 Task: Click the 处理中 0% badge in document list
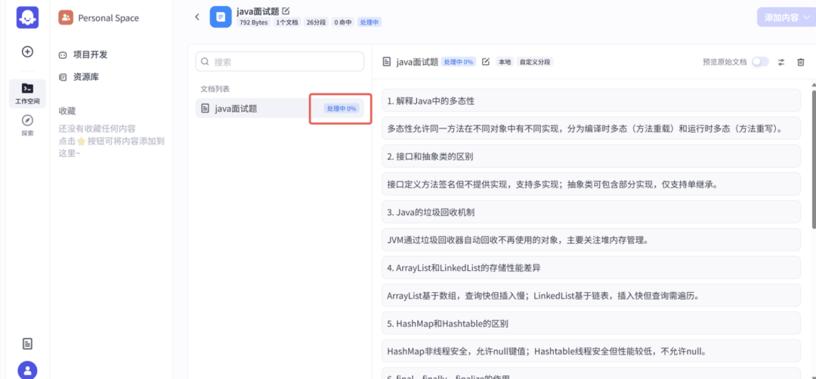(x=342, y=109)
